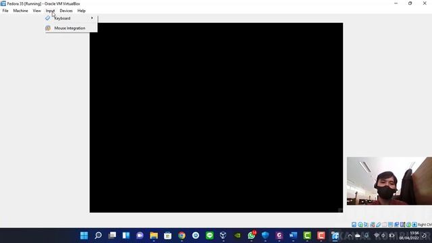Open the Machine menu

click(x=20, y=11)
